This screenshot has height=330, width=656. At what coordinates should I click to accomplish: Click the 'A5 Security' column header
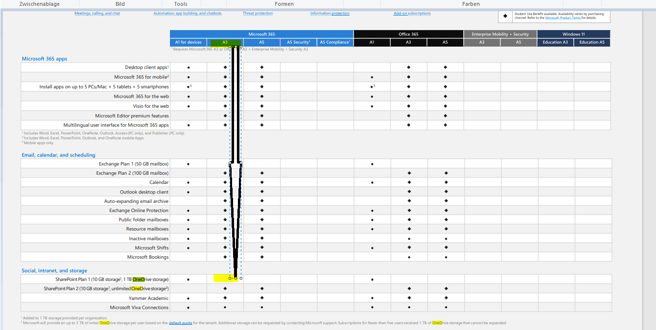click(x=298, y=42)
